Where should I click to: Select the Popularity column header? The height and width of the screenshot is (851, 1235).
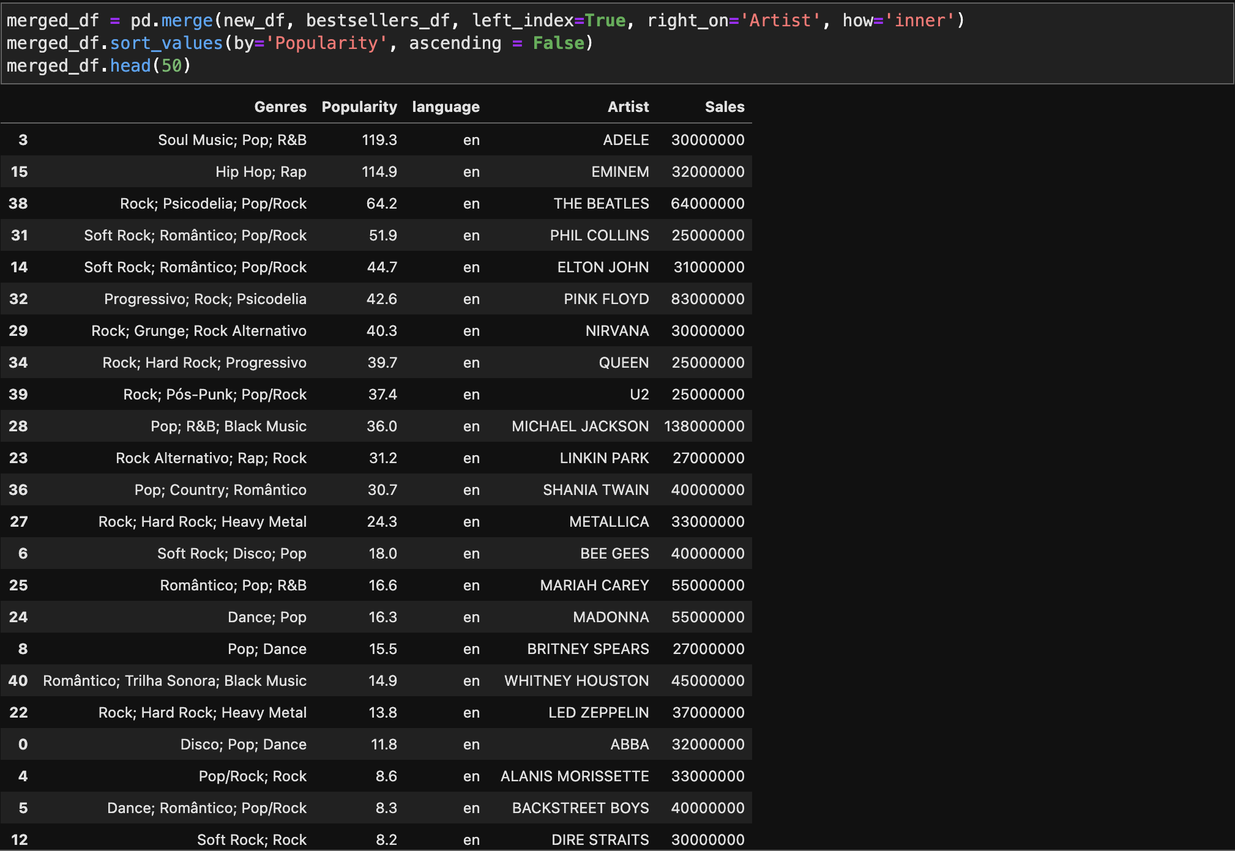359,106
